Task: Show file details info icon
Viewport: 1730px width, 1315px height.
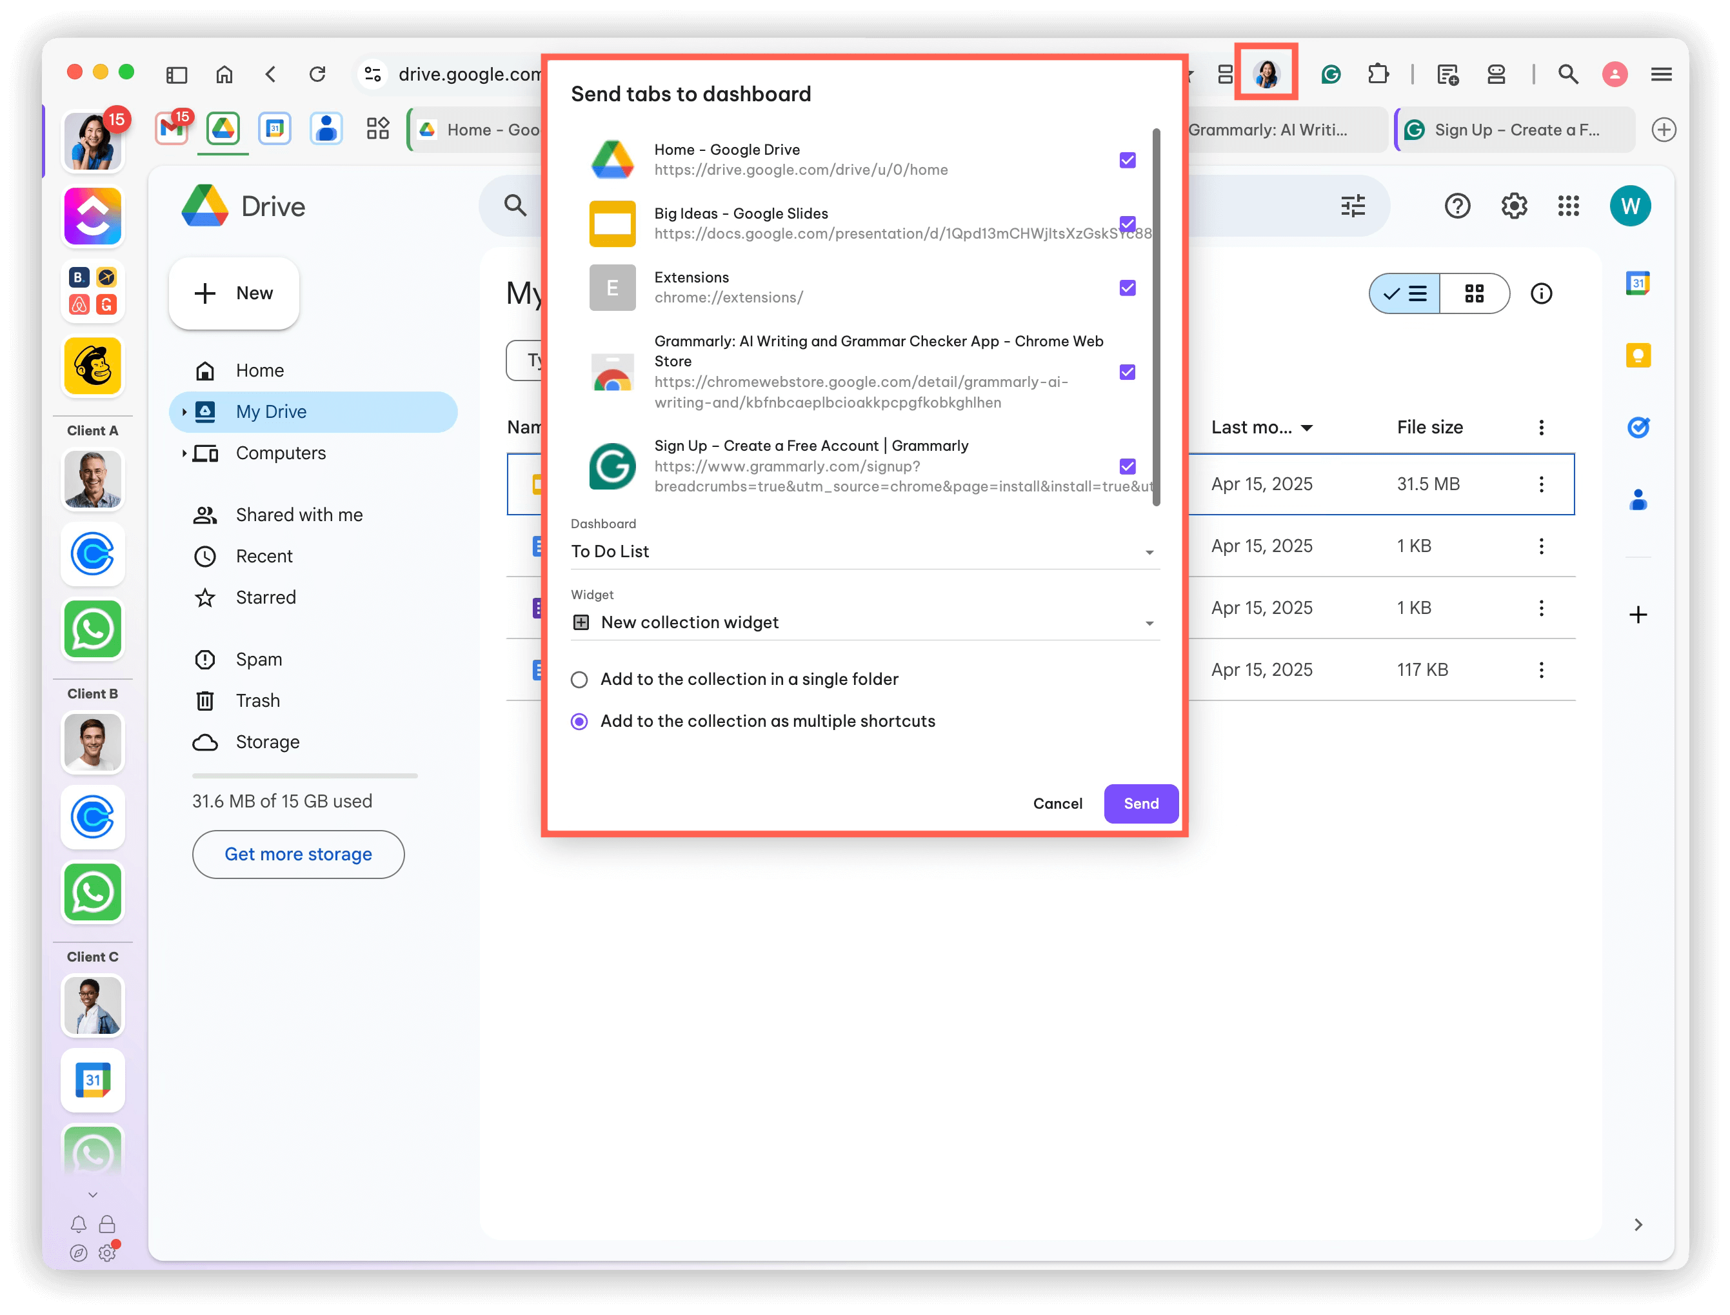Action: coord(1540,293)
